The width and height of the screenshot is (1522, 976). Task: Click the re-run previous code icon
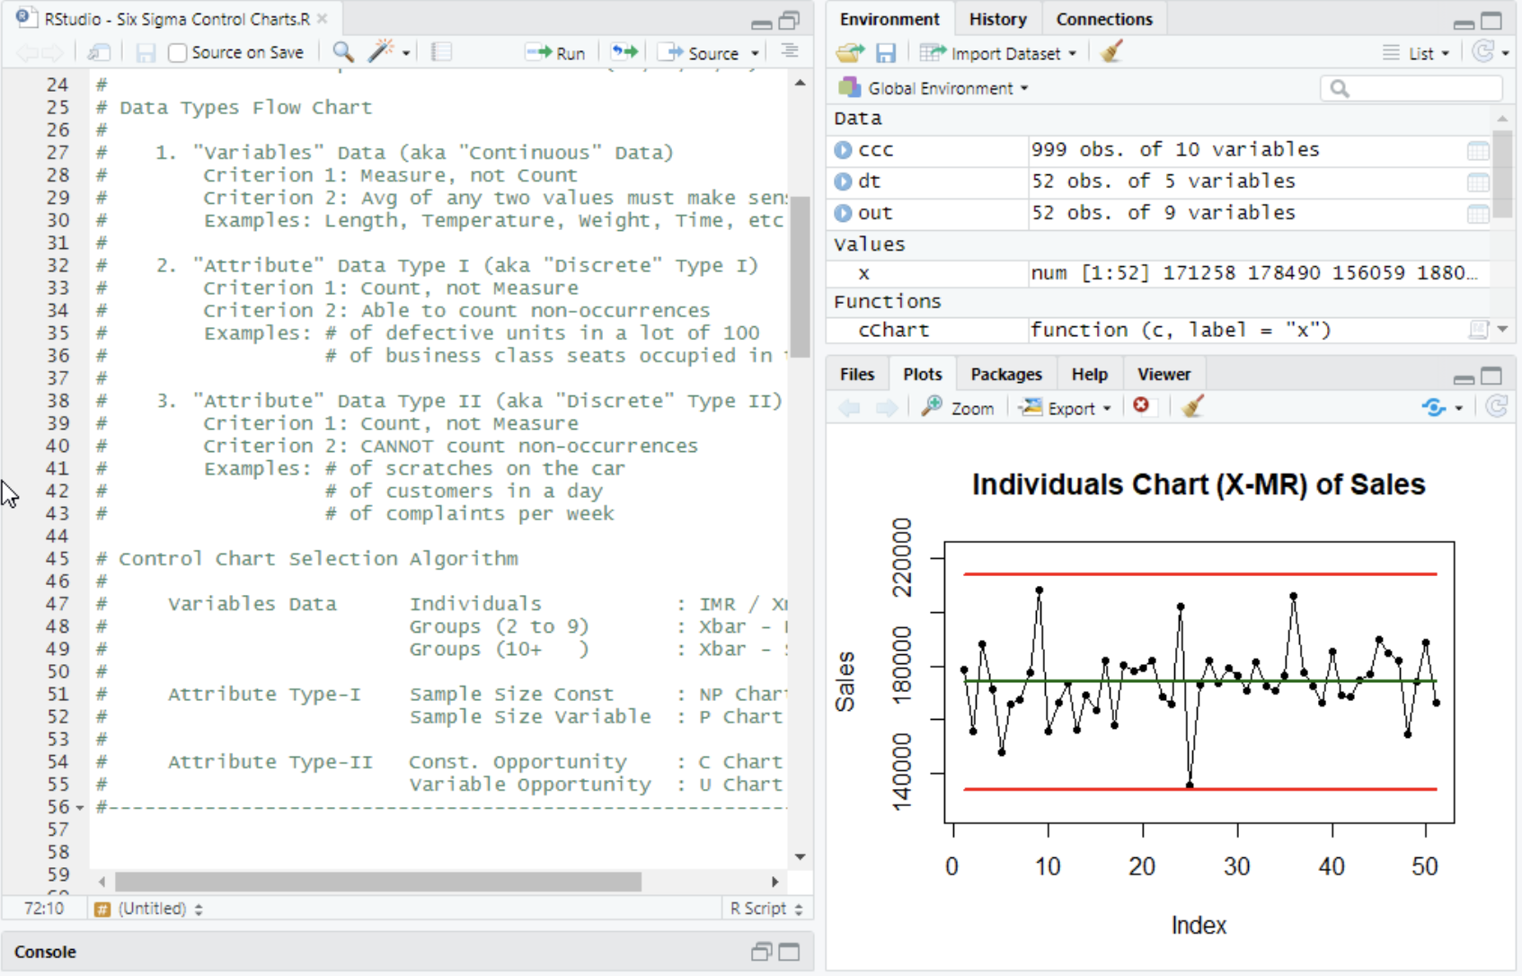(x=624, y=52)
